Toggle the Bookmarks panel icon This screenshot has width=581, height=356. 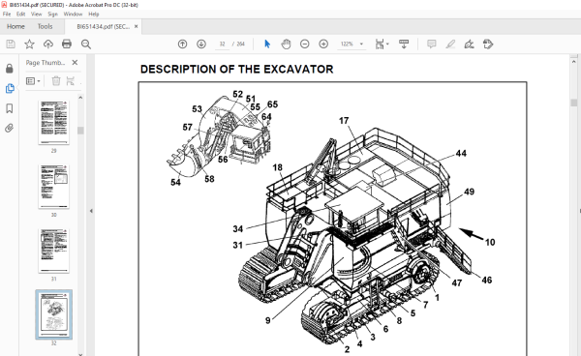point(10,108)
